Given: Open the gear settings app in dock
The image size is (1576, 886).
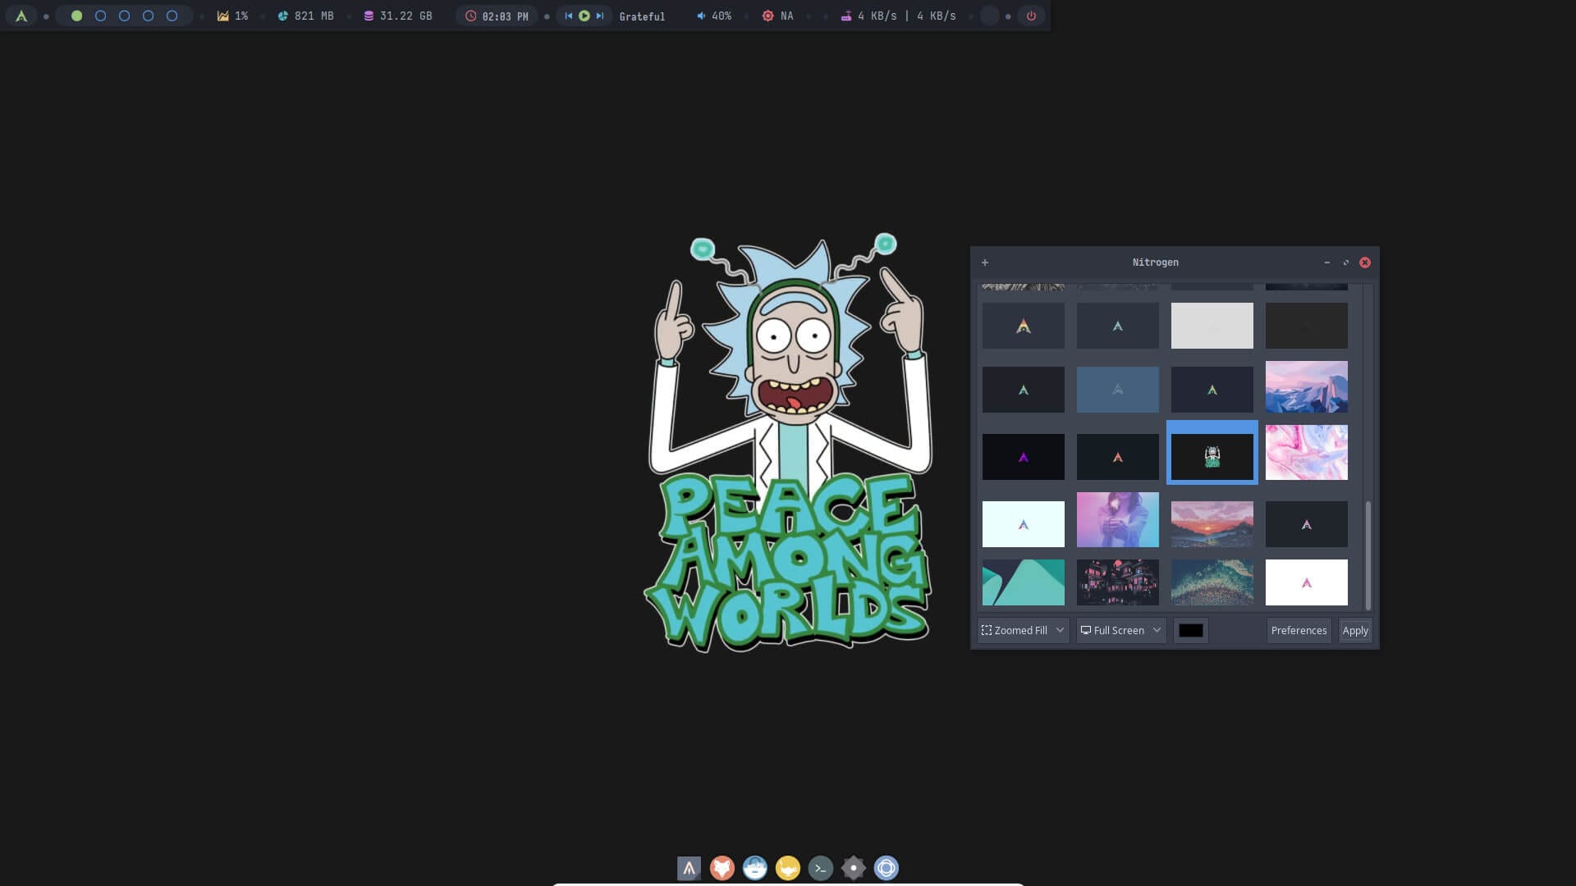Looking at the screenshot, I should coord(853,868).
